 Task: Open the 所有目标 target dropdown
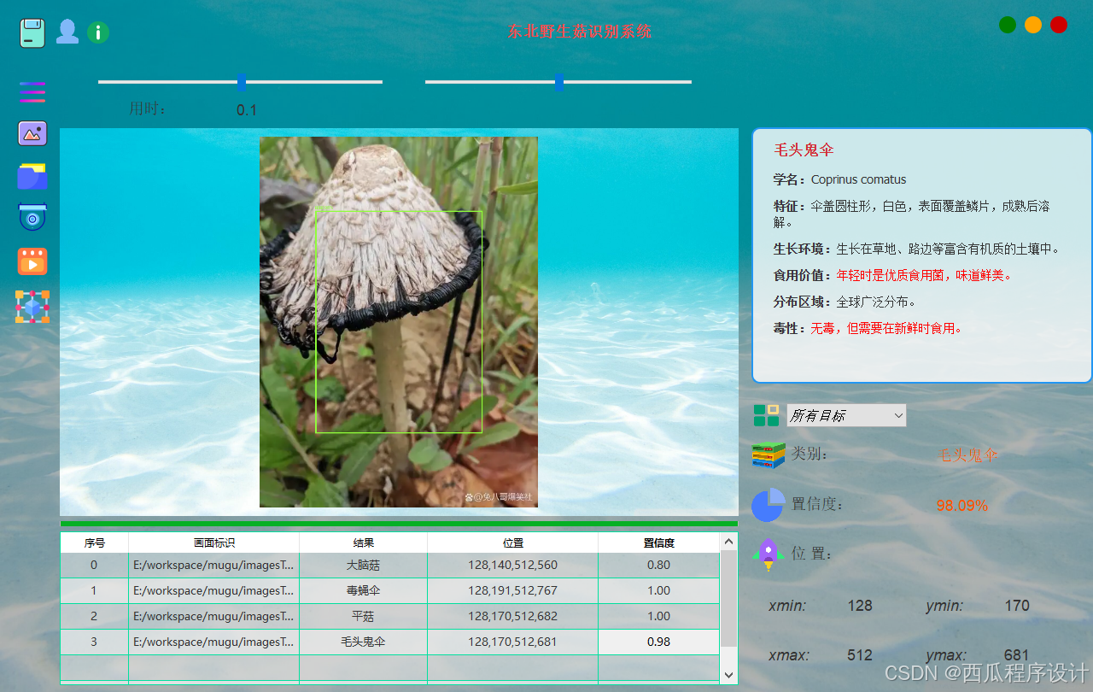click(x=846, y=415)
